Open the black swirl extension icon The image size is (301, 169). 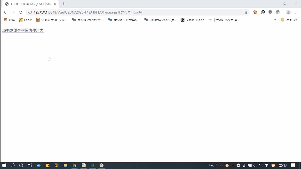(x=263, y=12)
